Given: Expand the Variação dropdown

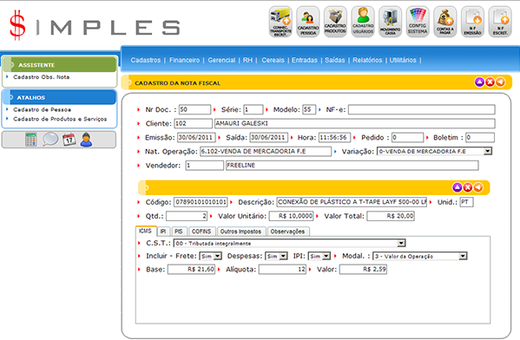Looking at the screenshot, I should (x=487, y=152).
